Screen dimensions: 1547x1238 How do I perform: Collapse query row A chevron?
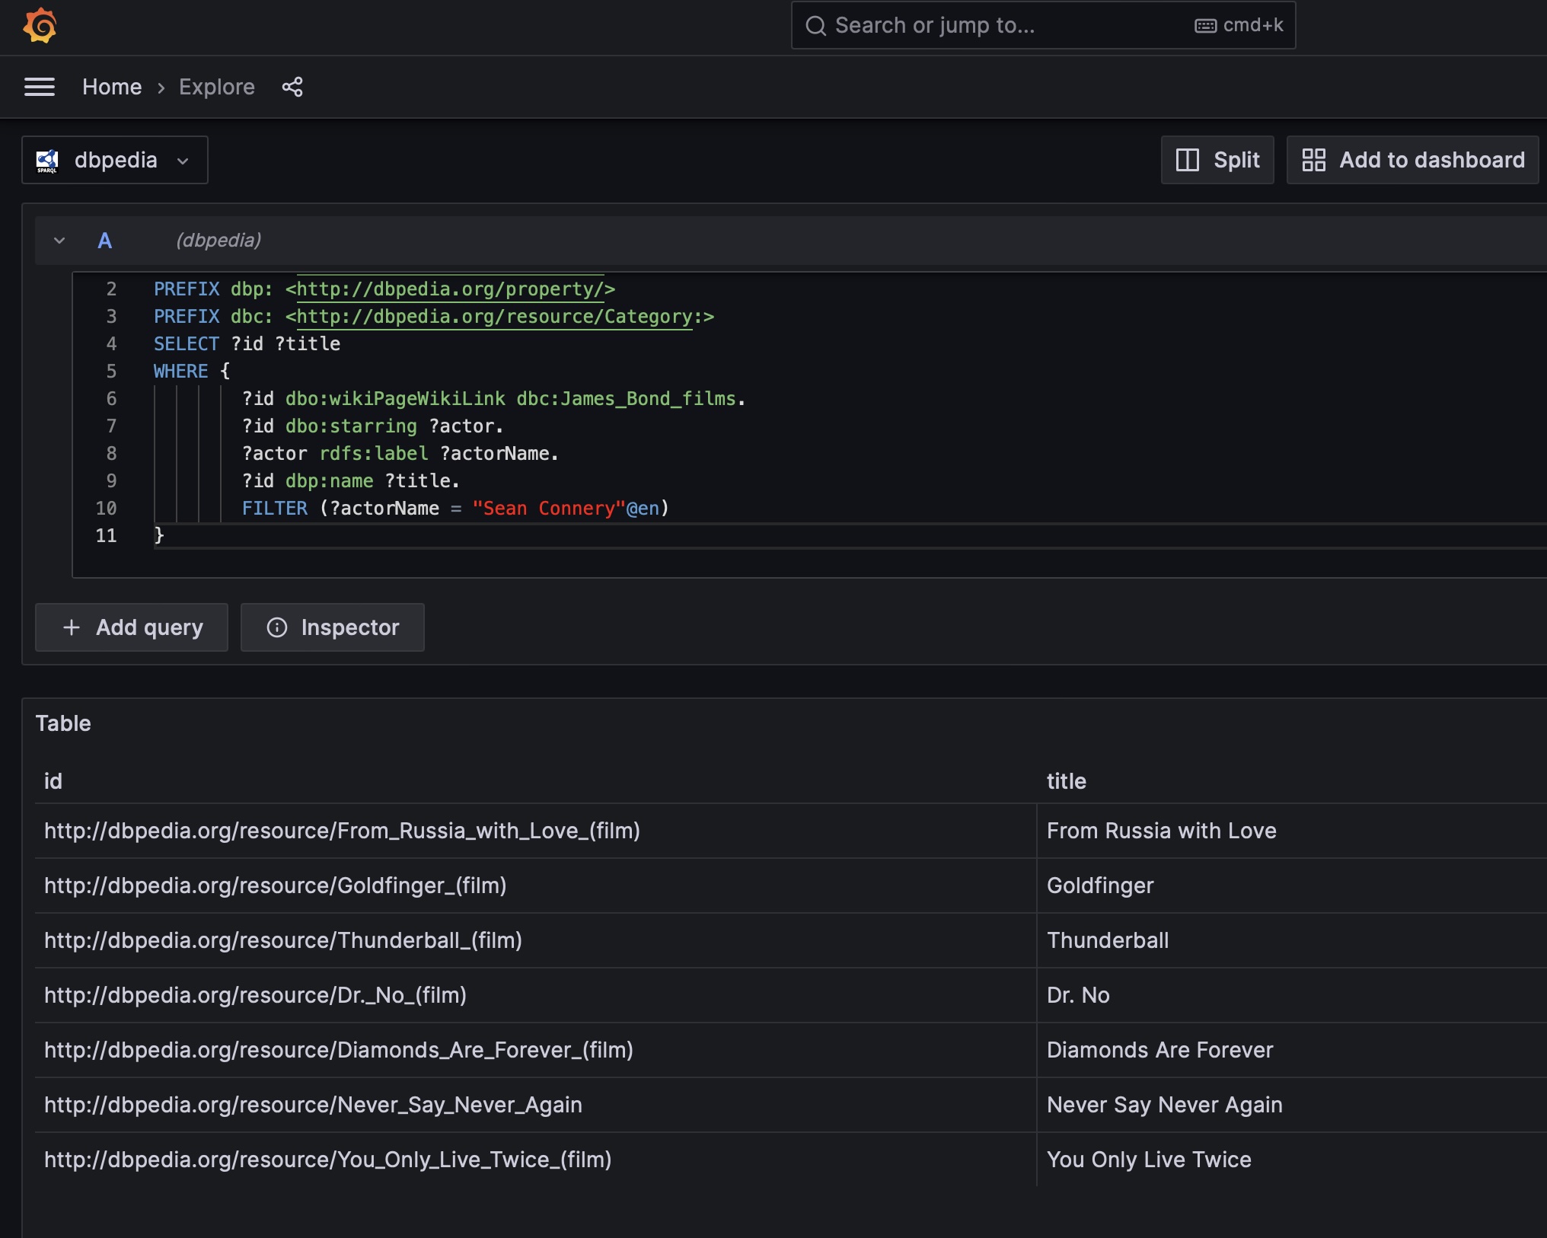[59, 241]
